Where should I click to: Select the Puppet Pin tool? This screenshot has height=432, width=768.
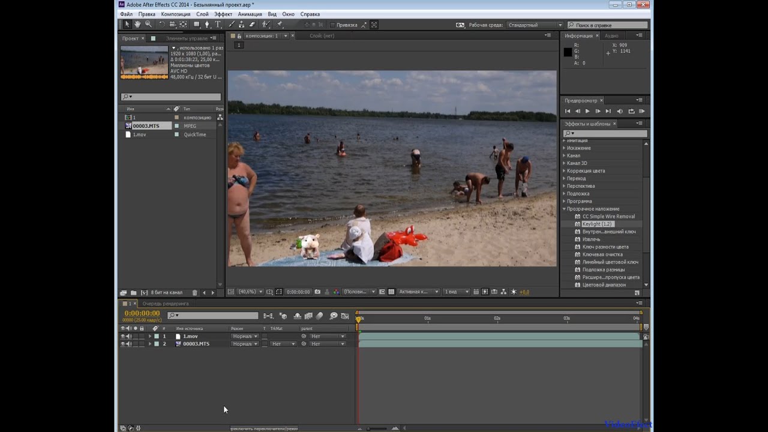[x=279, y=25]
